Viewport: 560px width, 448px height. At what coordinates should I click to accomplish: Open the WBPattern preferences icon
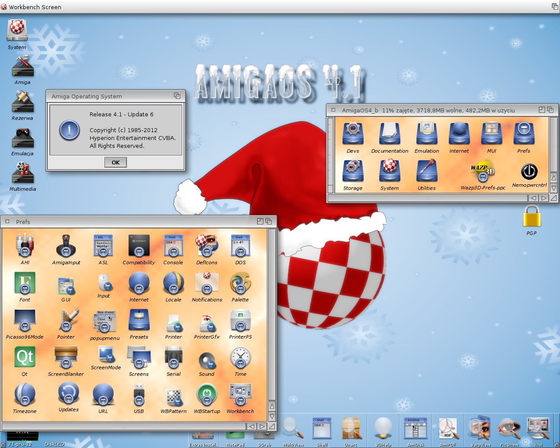(x=174, y=397)
